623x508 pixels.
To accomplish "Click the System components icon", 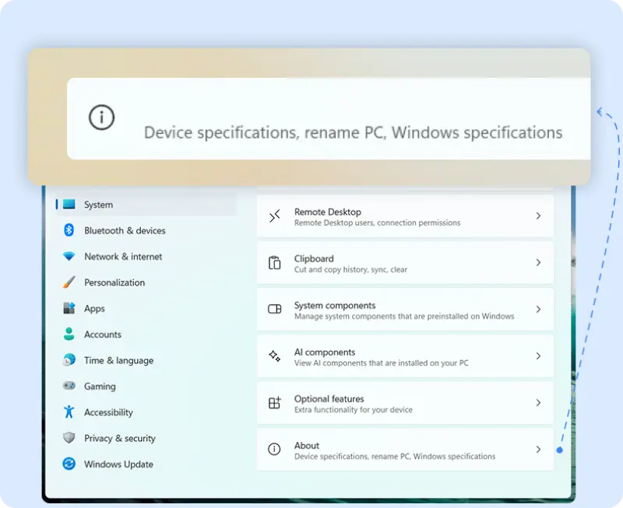I will [x=275, y=309].
